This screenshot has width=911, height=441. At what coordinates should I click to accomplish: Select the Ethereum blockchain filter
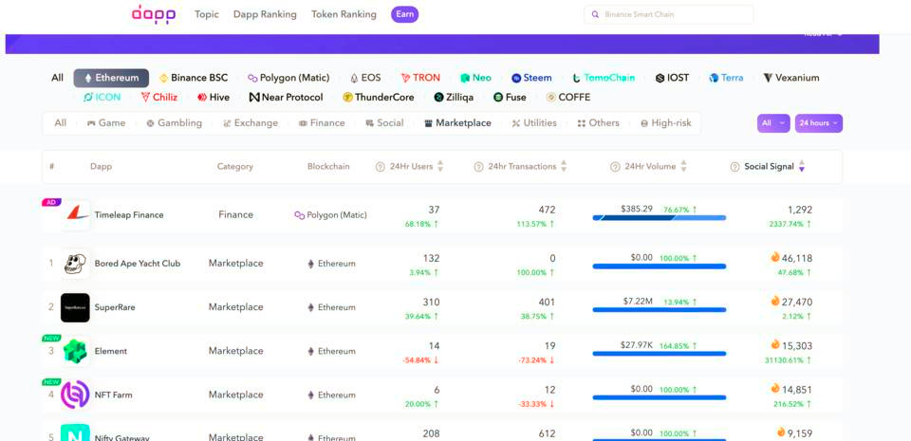[111, 78]
